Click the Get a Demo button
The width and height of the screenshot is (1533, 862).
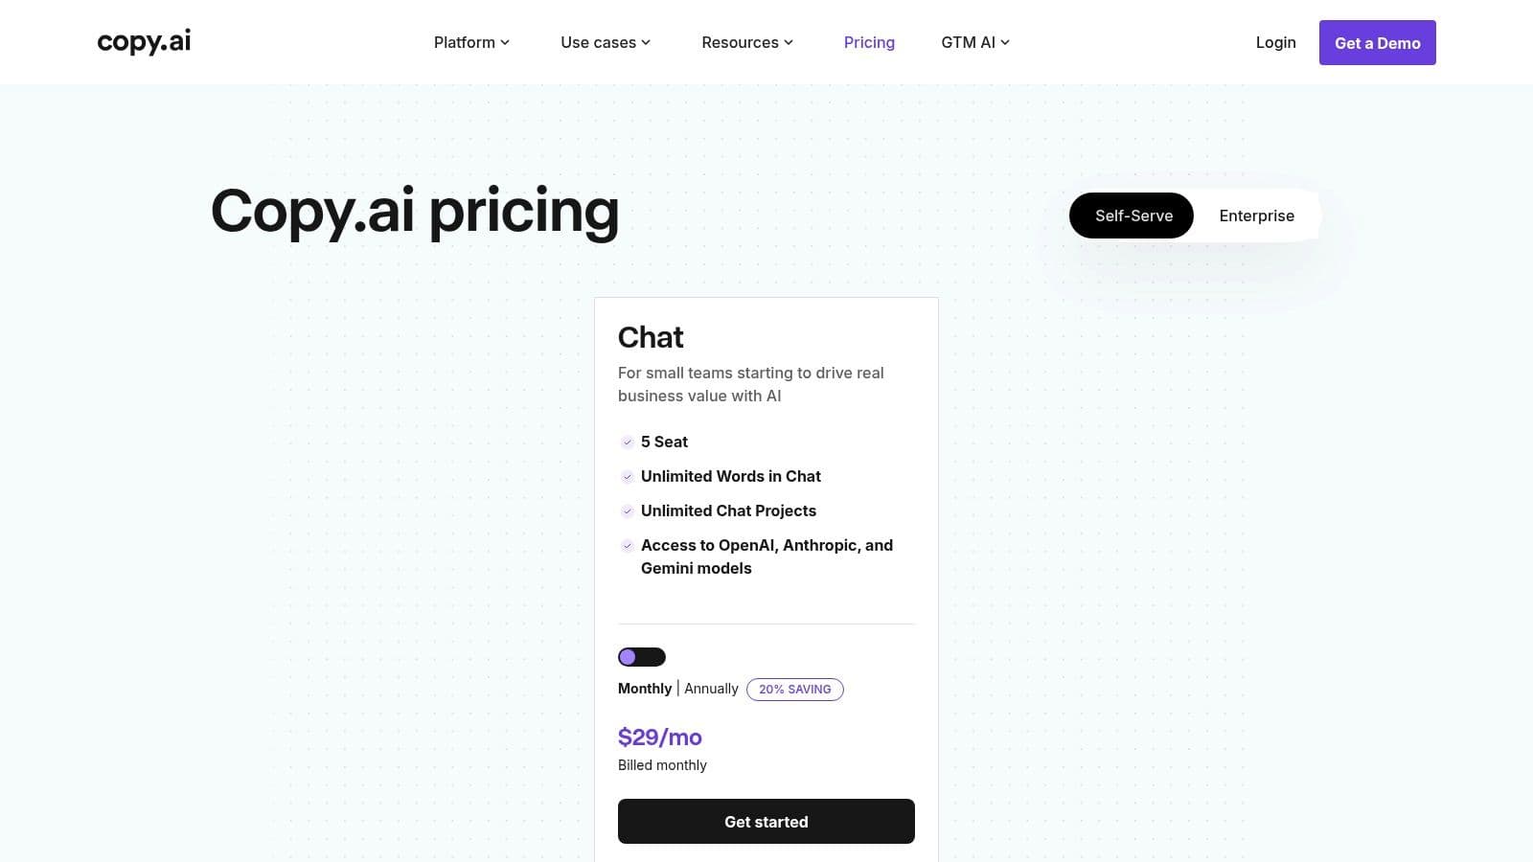1377,42
